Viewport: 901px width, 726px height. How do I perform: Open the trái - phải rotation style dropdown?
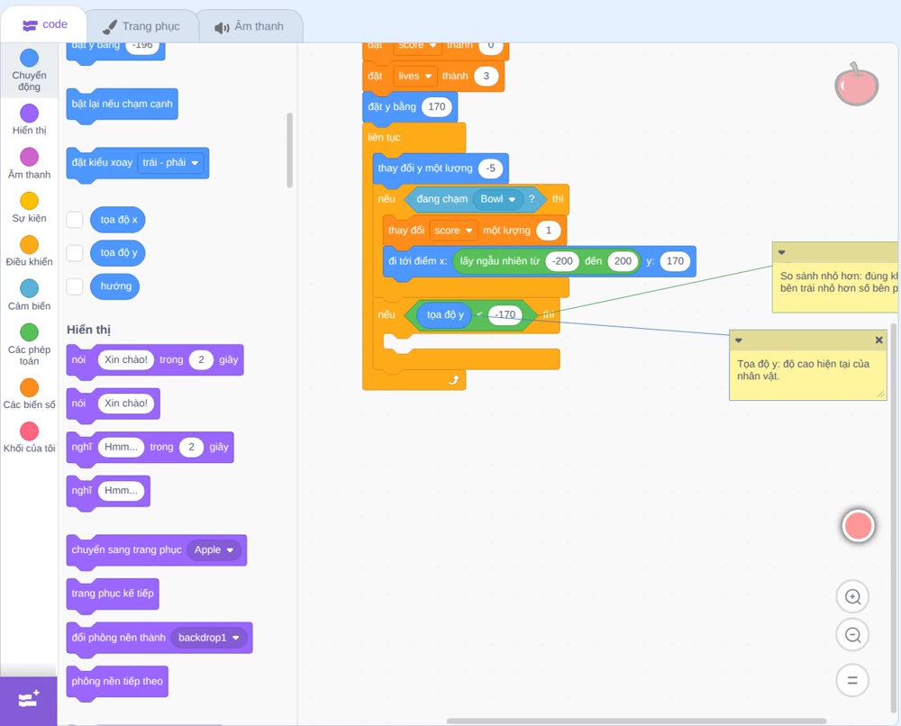pos(170,162)
